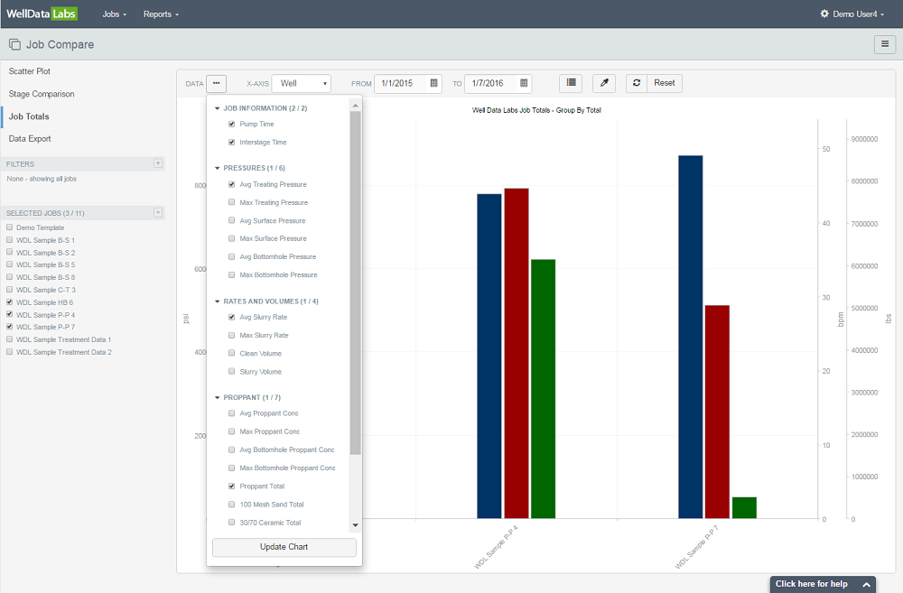Enable Avg Bottomhole Pressure checkbox
This screenshot has height=593, width=903.
[x=231, y=256]
